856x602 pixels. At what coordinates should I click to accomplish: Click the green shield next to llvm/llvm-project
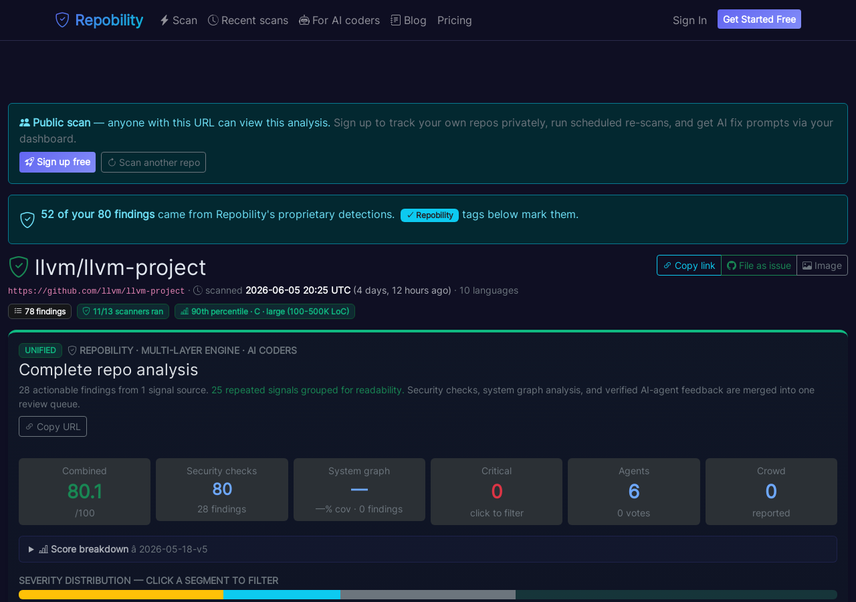19,267
